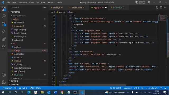Screen dimensions: 169x95
Task: Open index.html in public folder
Action: coord(19,26)
